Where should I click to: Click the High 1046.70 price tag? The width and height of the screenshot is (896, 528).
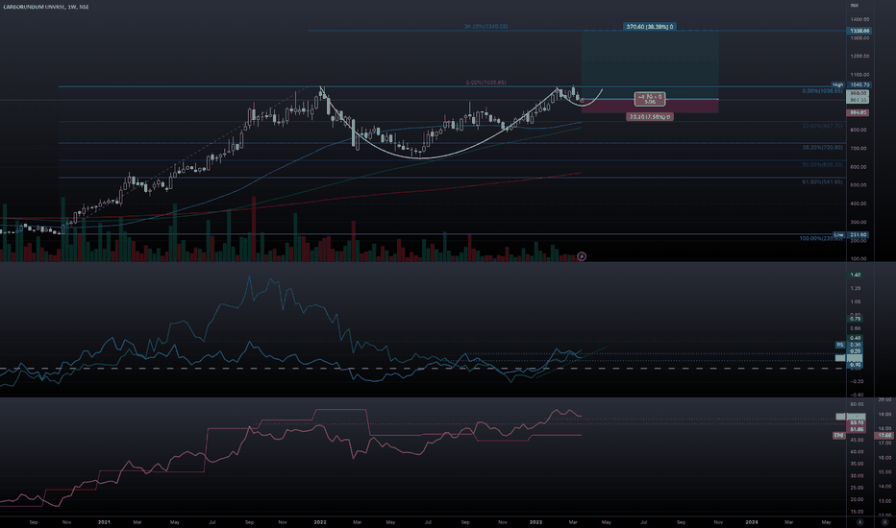click(x=850, y=84)
